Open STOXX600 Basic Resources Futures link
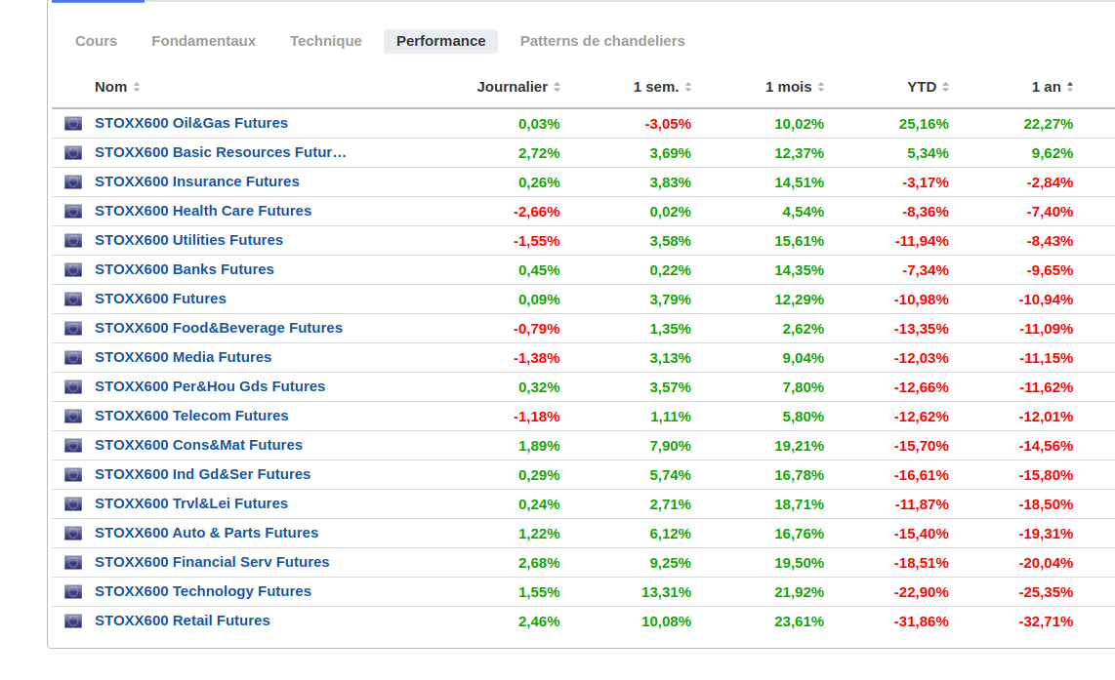 (221, 152)
